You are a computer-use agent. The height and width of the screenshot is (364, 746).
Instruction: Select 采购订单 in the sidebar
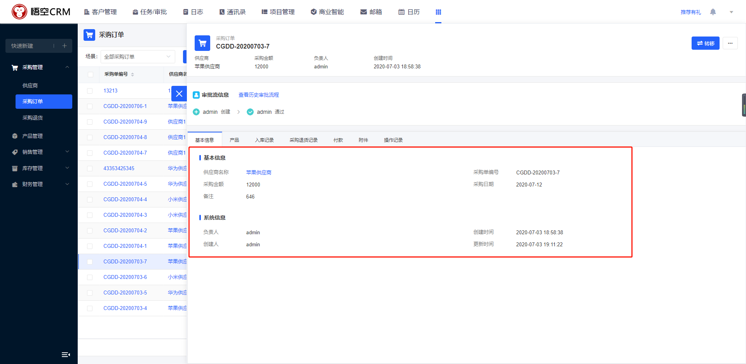click(x=44, y=101)
